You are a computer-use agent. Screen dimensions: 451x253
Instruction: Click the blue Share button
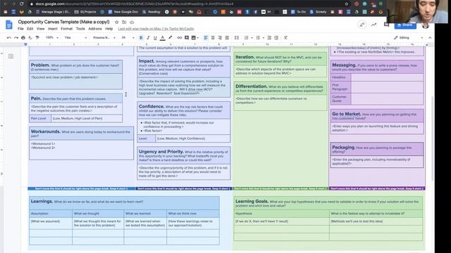(x=405, y=25)
